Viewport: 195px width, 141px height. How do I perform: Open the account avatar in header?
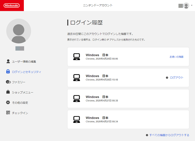coord(186,6)
